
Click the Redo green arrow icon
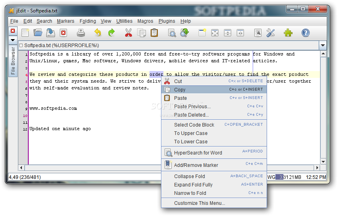click(x=111, y=33)
